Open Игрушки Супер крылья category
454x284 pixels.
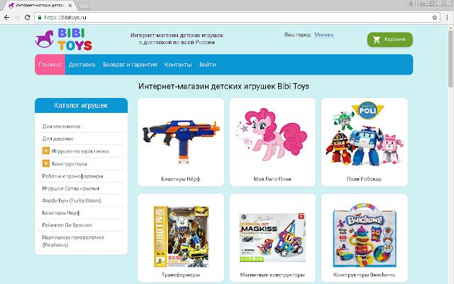click(x=70, y=188)
